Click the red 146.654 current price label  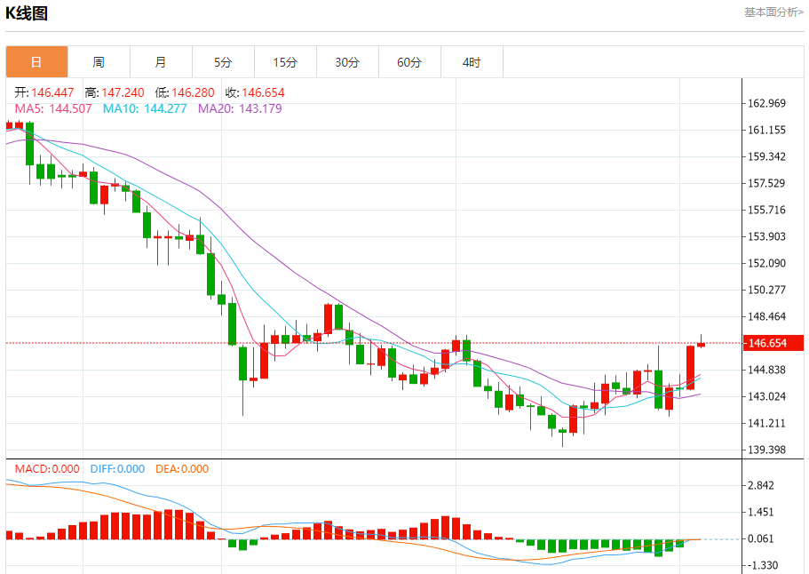coord(773,343)
